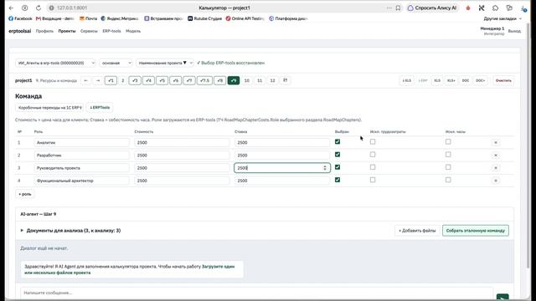Viewport: 536px width, 301px height.
Task: Switch to step 7.5
Action: pos(204,80)
